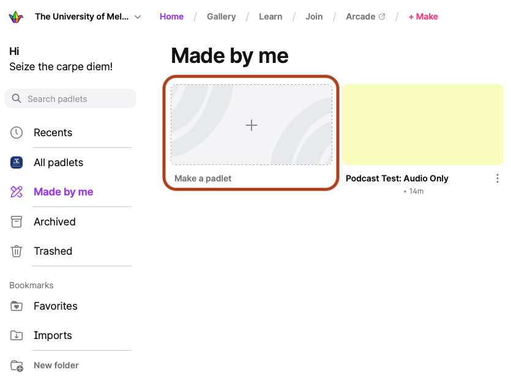511x383 pixels.
Task: Open Podcast Test three-dot options menu
Action: coord(498,178)
